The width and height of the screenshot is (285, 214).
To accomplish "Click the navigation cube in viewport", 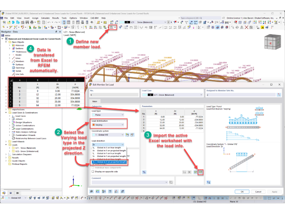I will point(273,42).
